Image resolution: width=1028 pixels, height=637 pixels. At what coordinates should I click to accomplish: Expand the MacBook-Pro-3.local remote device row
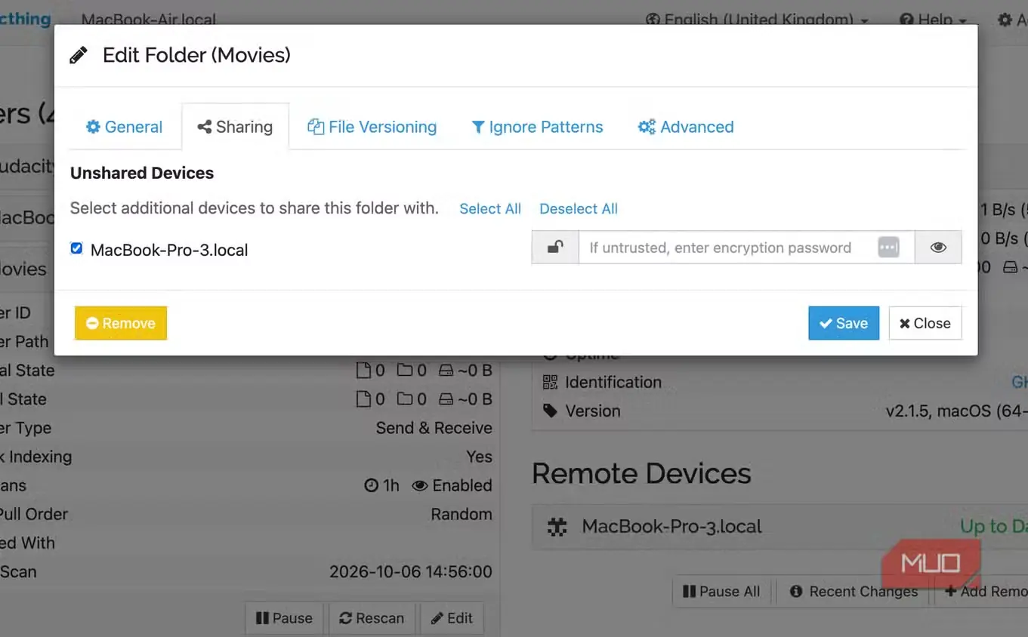point(779,527)
